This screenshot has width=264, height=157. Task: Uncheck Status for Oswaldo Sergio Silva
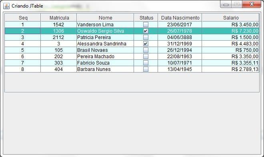pyautogui.click(x=146, y=31)
